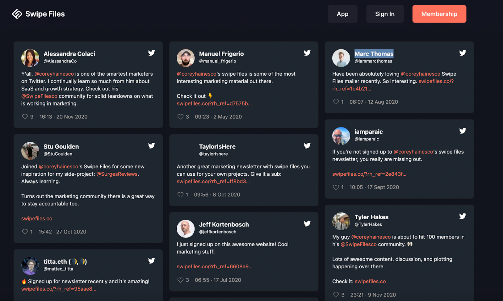Screen dimensions: 503x301
Task: Click the @manuel_frigerio handle
Action: [218, 61]
